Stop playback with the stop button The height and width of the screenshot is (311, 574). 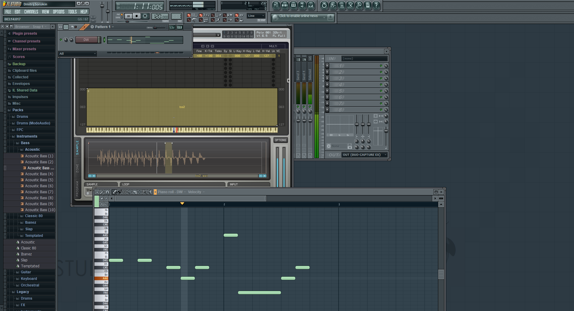137,16
